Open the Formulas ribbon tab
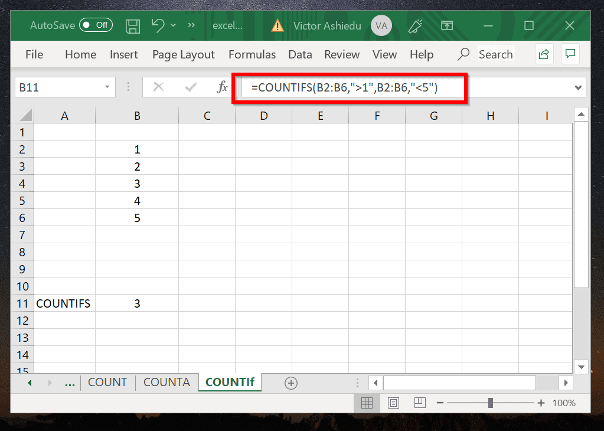 [252, 54]
